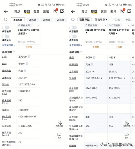Screen dimensions: 135x149
Task: Go back using right screen arrow
Action: [73, 12]
